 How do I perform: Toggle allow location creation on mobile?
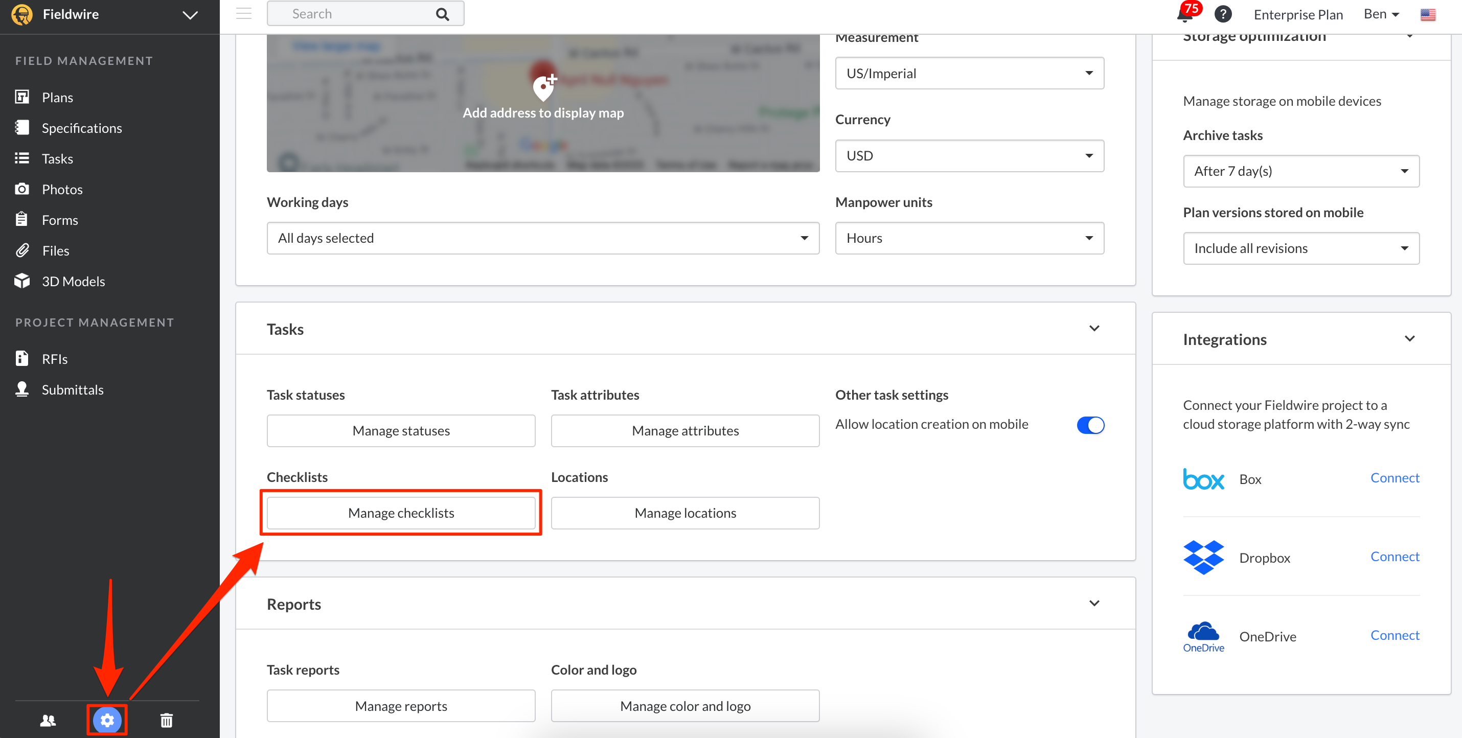click(x=1090, y=425)
